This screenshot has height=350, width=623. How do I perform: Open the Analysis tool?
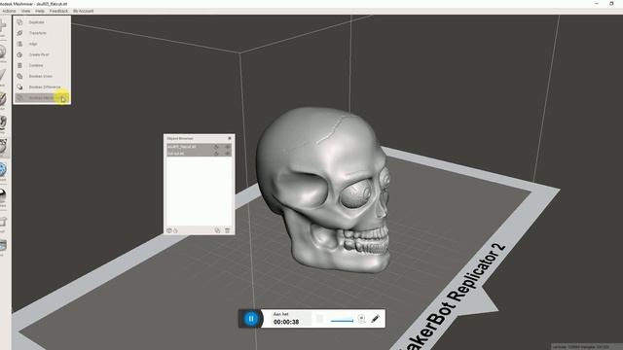coord(3,171)
